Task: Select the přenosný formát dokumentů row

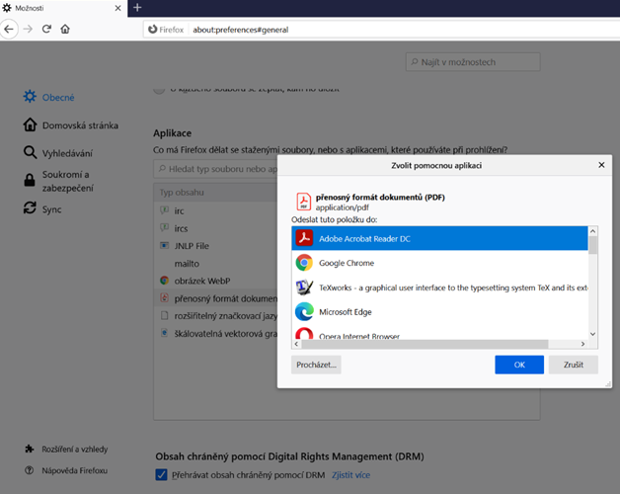Action: 215,298
